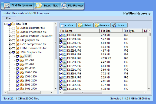The image size is (156, 104).
Task: Uncheck the FILE295.JPG checkbox
Action: click(61, 55)
